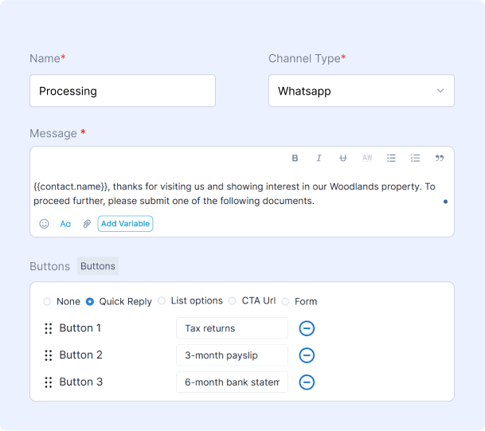Select the Form radio option
The width and height of the screenshot is (485, 431).
[286, 302]
